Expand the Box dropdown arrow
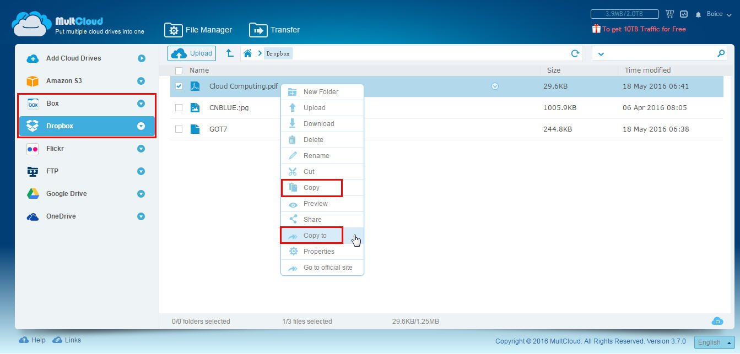The image size is (740, 354). (x=141, y=104)
